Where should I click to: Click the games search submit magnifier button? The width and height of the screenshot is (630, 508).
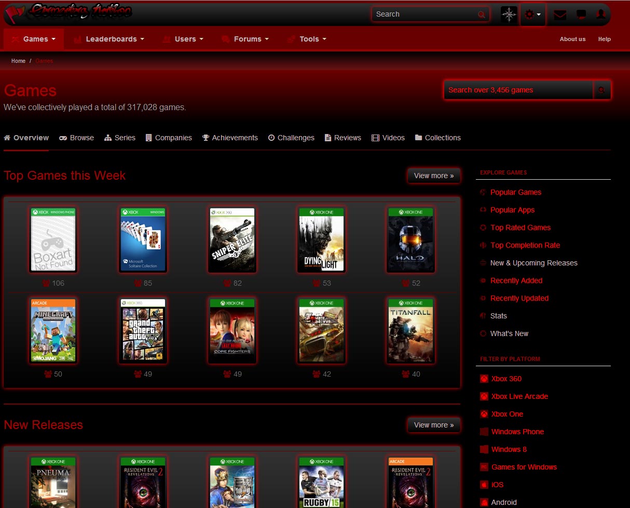[x=602, y=90]
